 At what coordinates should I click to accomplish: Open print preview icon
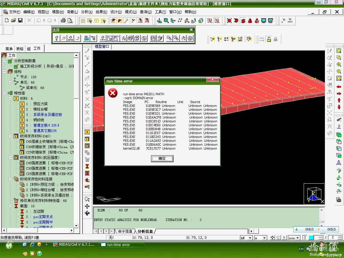point(70,20)
